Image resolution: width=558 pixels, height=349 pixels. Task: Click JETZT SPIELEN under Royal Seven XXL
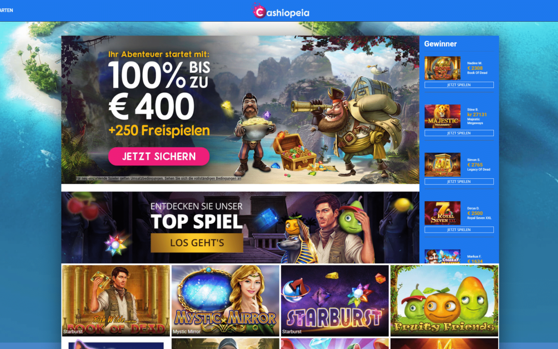click(459, 230)
